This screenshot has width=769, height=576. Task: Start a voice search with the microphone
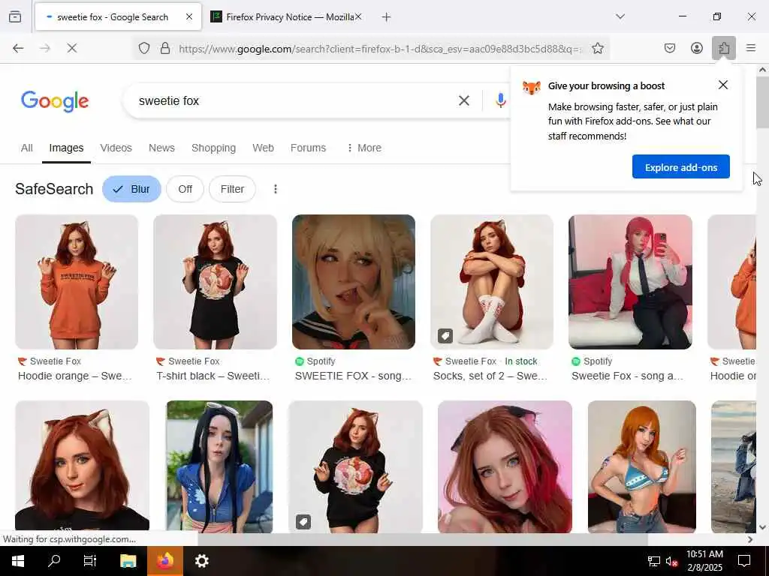(500, 100)
